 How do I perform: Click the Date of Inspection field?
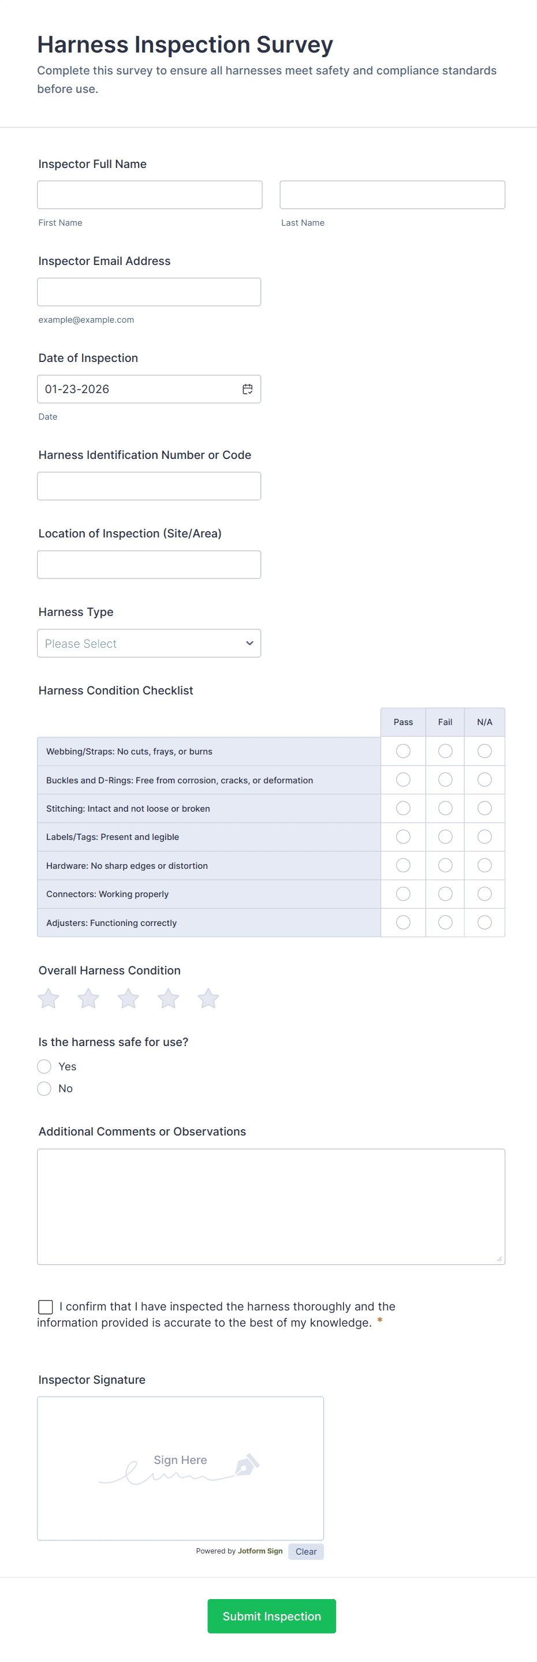[136, 389]
